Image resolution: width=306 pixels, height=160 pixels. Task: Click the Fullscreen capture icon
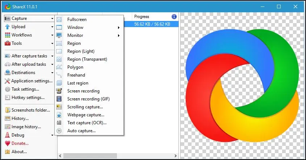pos(59,20)
